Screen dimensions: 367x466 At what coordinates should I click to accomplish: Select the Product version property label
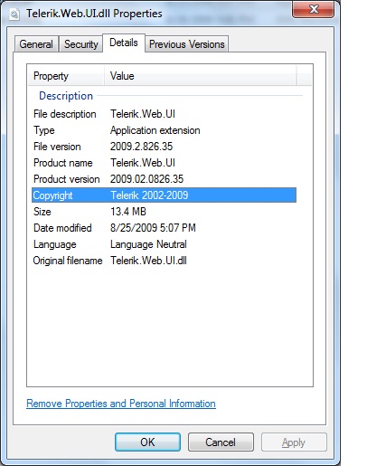point(67,179)
